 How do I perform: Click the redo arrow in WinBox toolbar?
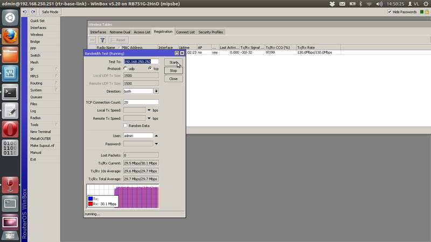click(x=33, y=12)
